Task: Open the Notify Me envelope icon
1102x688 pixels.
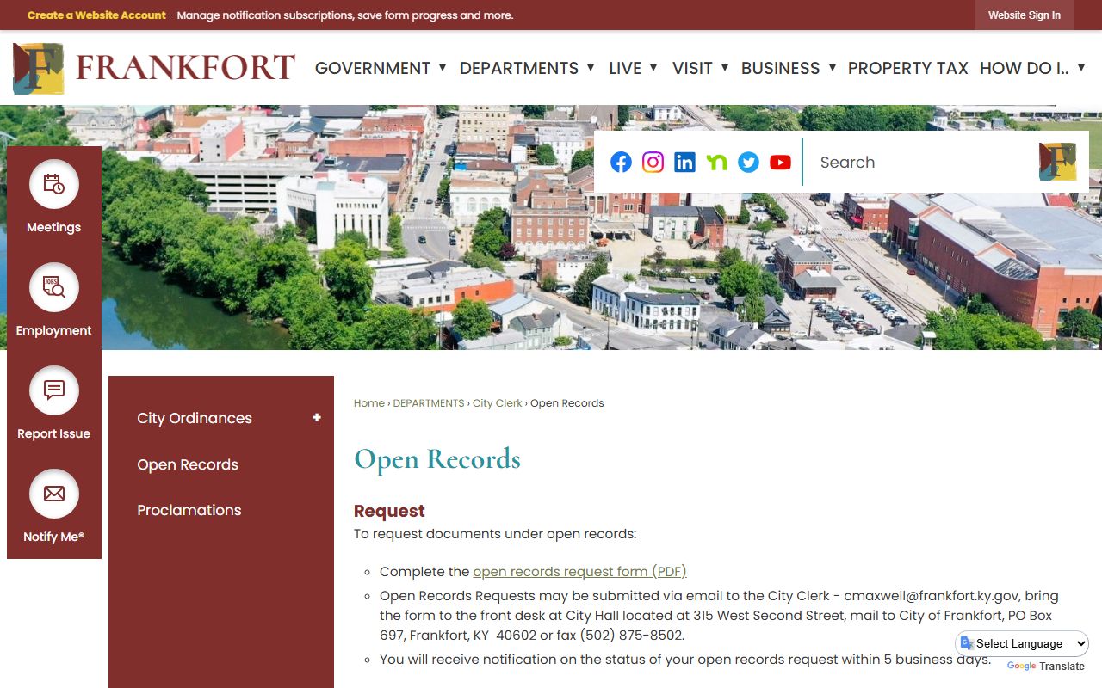Action: click(x=54, y=494)
